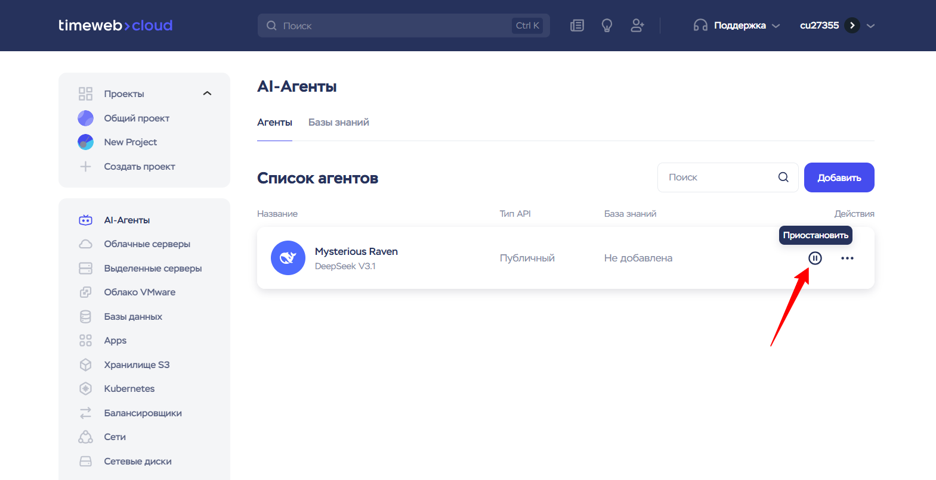Image resolution: width=936 pixels, height=480 pixels.
Task: Collapse the Проекты section chevron
Action: point(207,93)
